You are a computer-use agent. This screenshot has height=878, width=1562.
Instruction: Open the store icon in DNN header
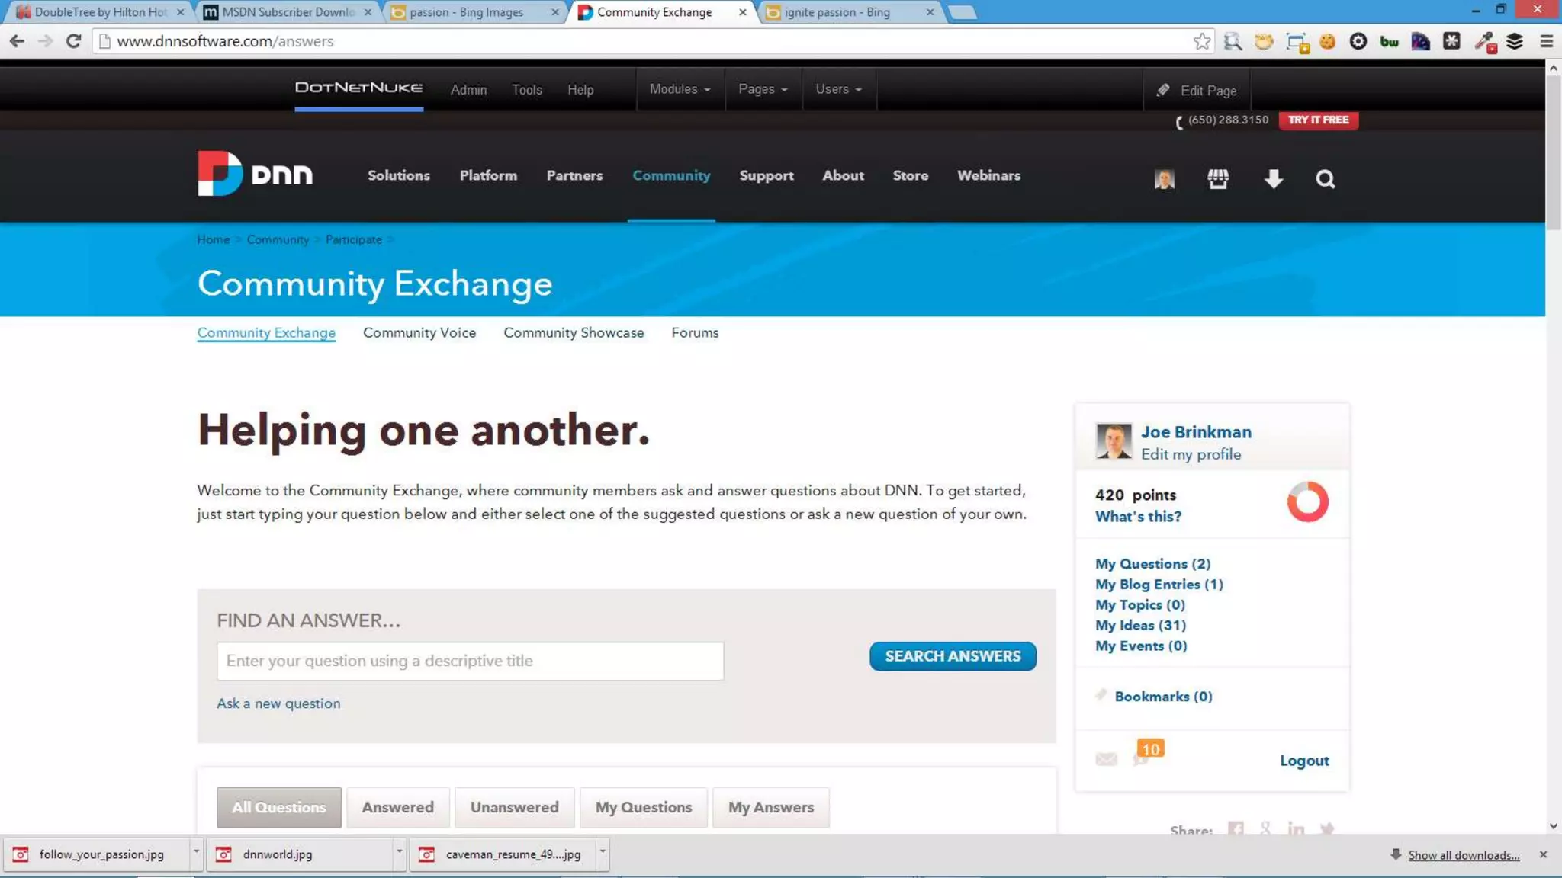(x=1218, y=179)
